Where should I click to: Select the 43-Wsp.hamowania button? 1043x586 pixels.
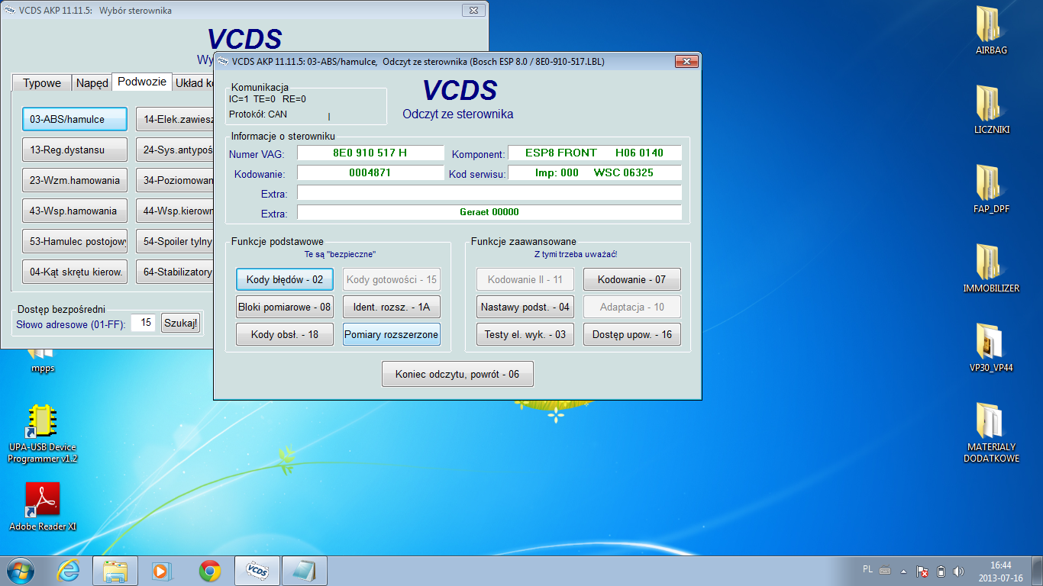[x=74, y=211]
